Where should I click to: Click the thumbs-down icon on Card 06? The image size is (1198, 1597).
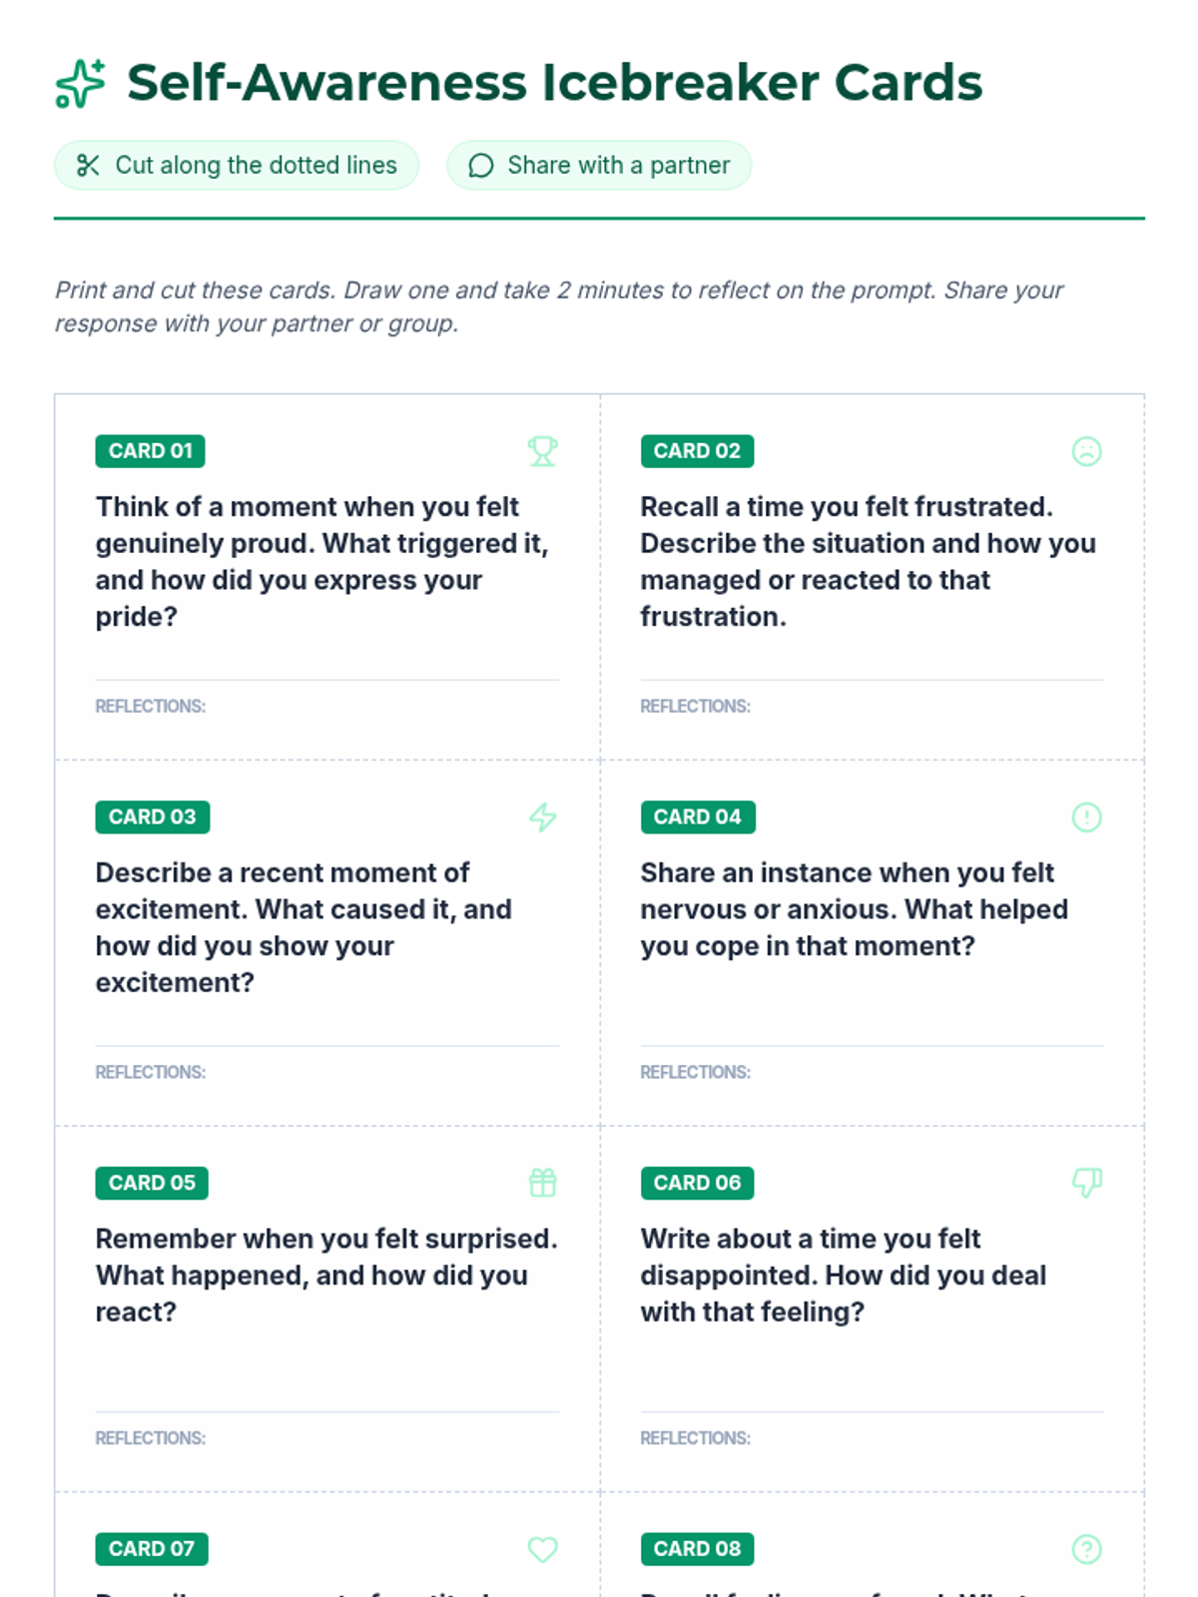[x=1086, y=1183]
